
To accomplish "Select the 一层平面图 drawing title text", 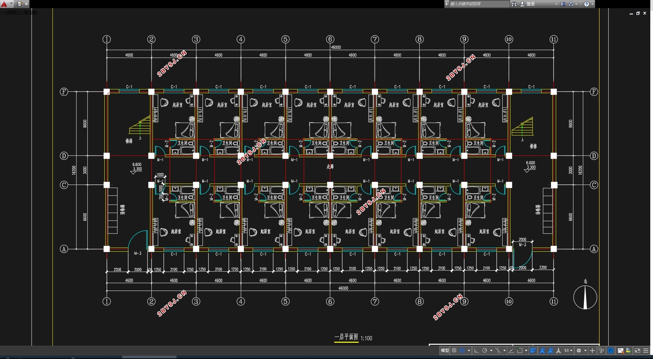I will coord(346,337).
